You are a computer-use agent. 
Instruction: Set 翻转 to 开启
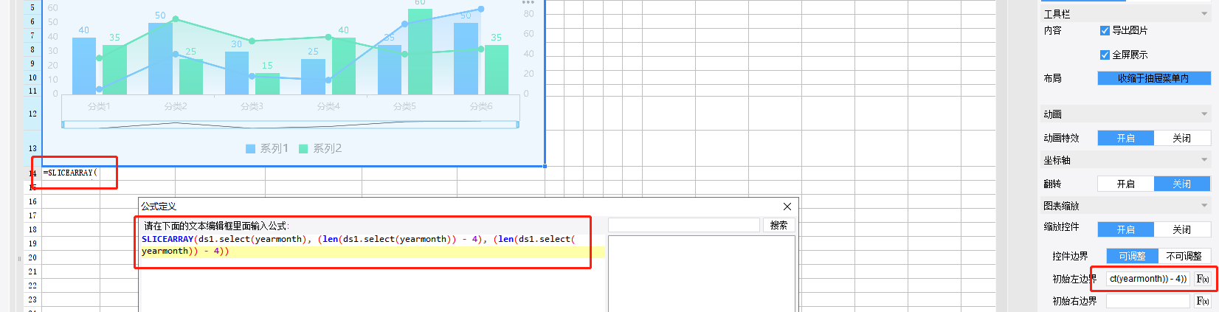click(1125, 184)
